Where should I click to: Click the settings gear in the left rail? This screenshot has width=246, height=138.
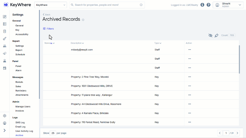4,116
